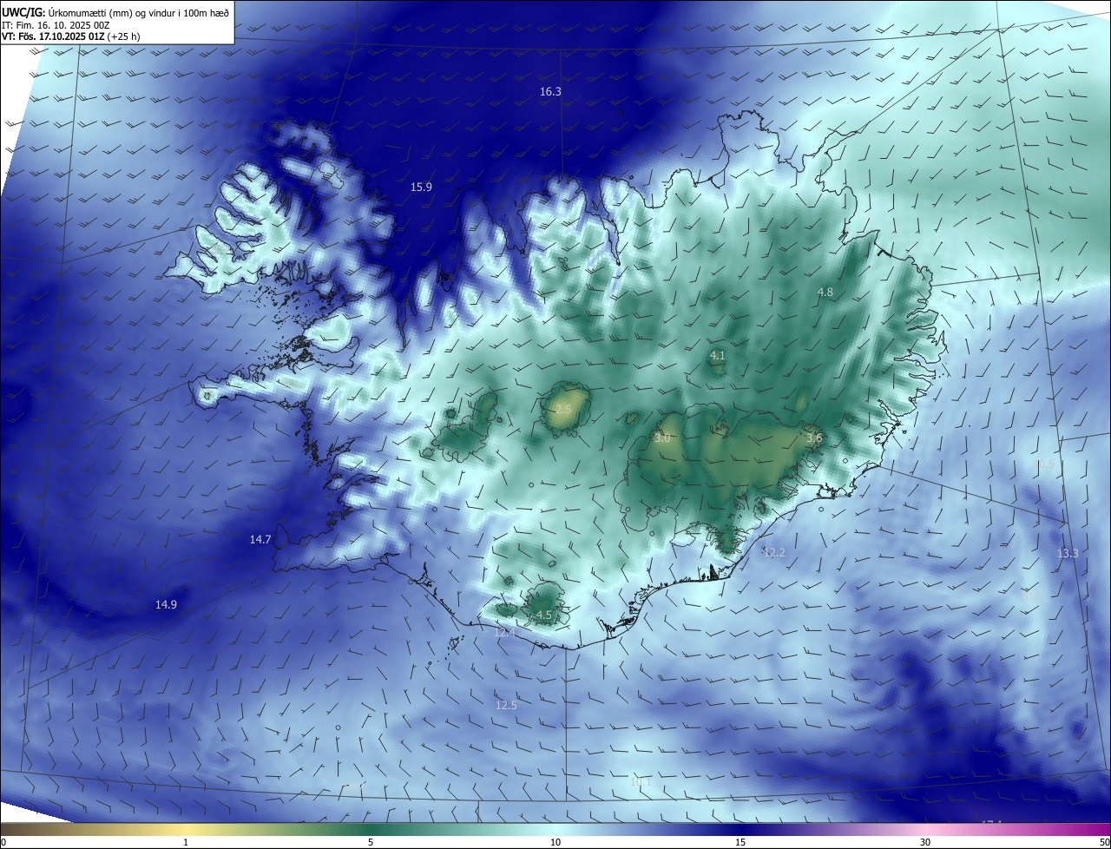The image size is (1111, 849).
Task: Click the 5 tick on the color scale
Action: coord(371,843)
